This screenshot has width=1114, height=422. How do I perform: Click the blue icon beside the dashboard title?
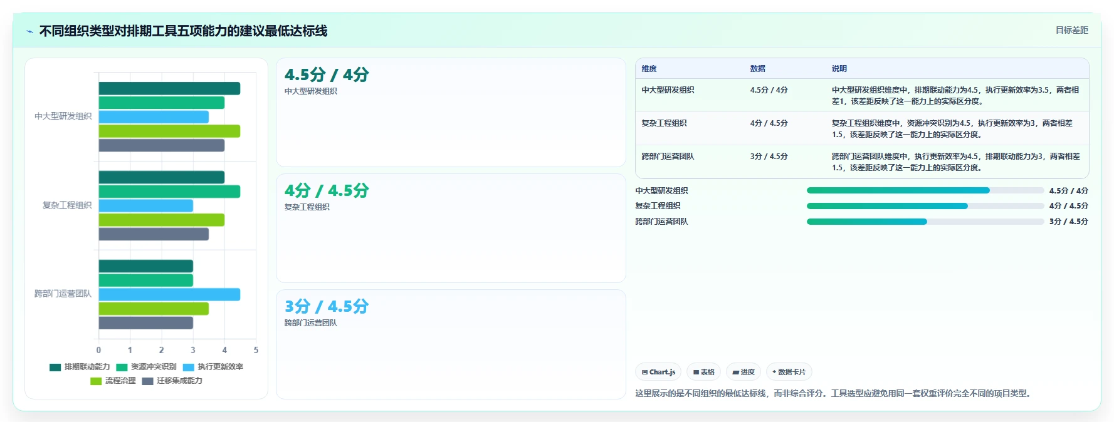click(x=29, y=31)
